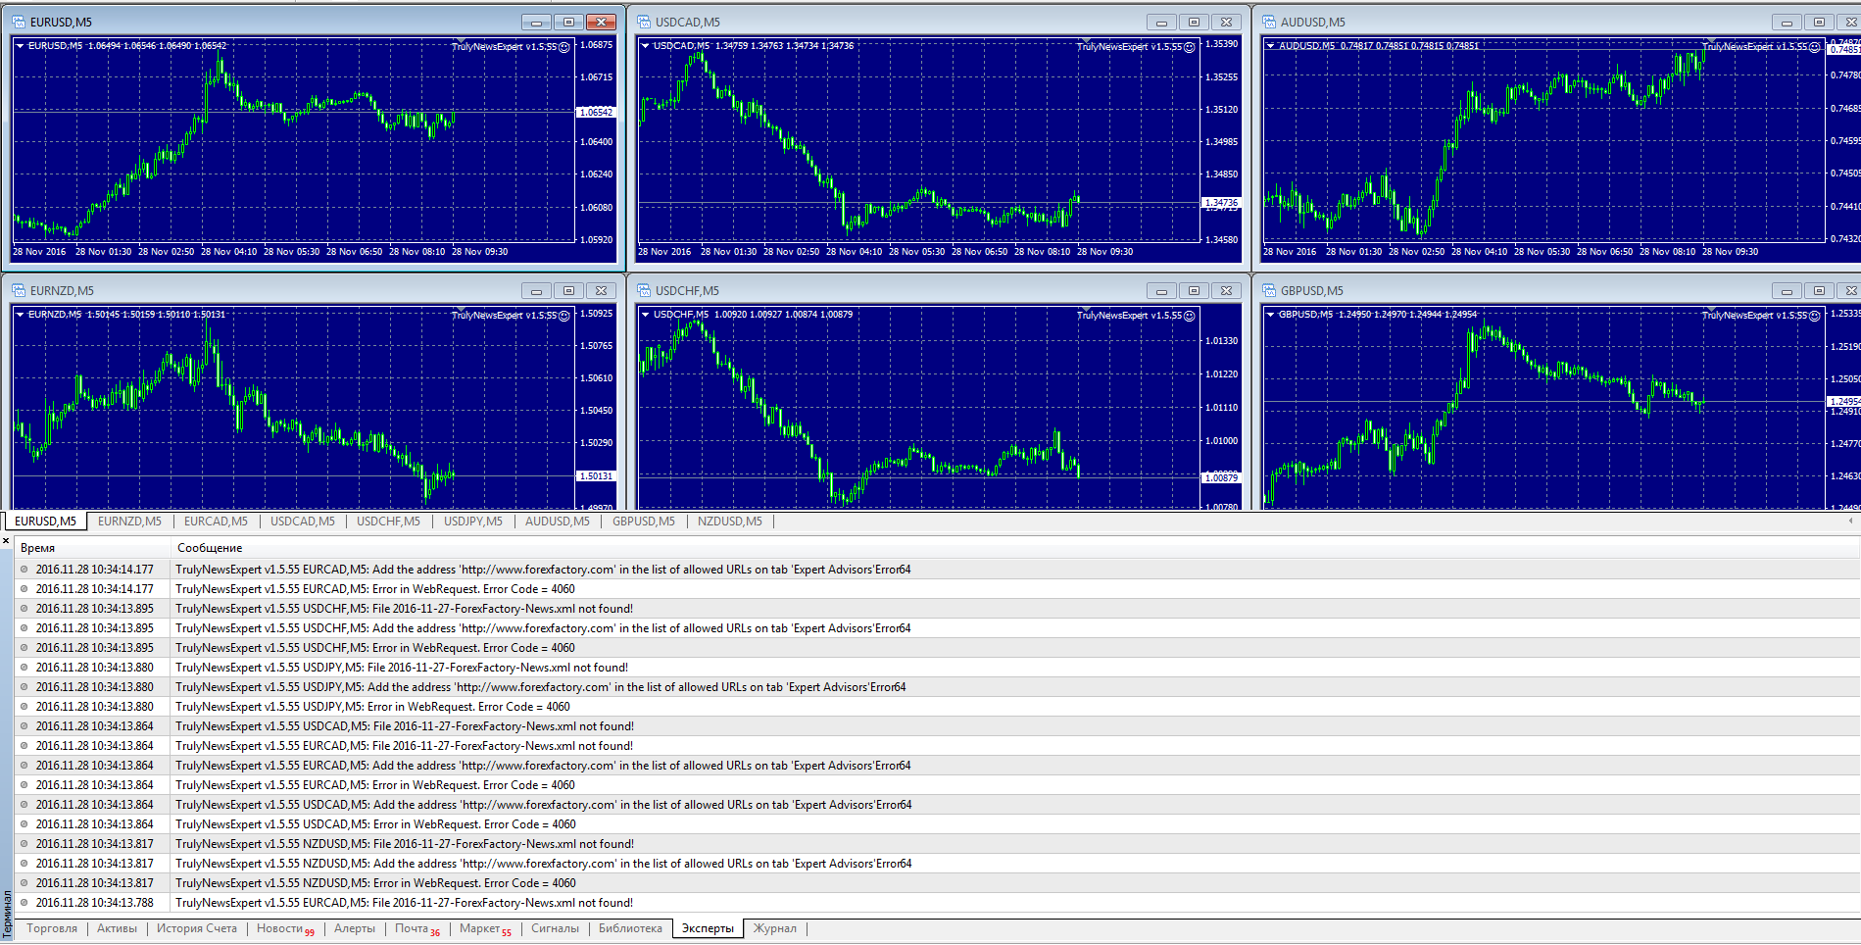Open the Новости terminal tab
The width and height of the screenshot is (1861, 945).
click(285, 928)
